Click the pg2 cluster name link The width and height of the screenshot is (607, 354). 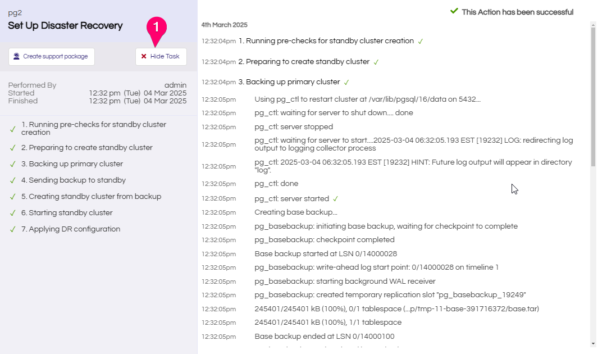click(x=15, y=12)
